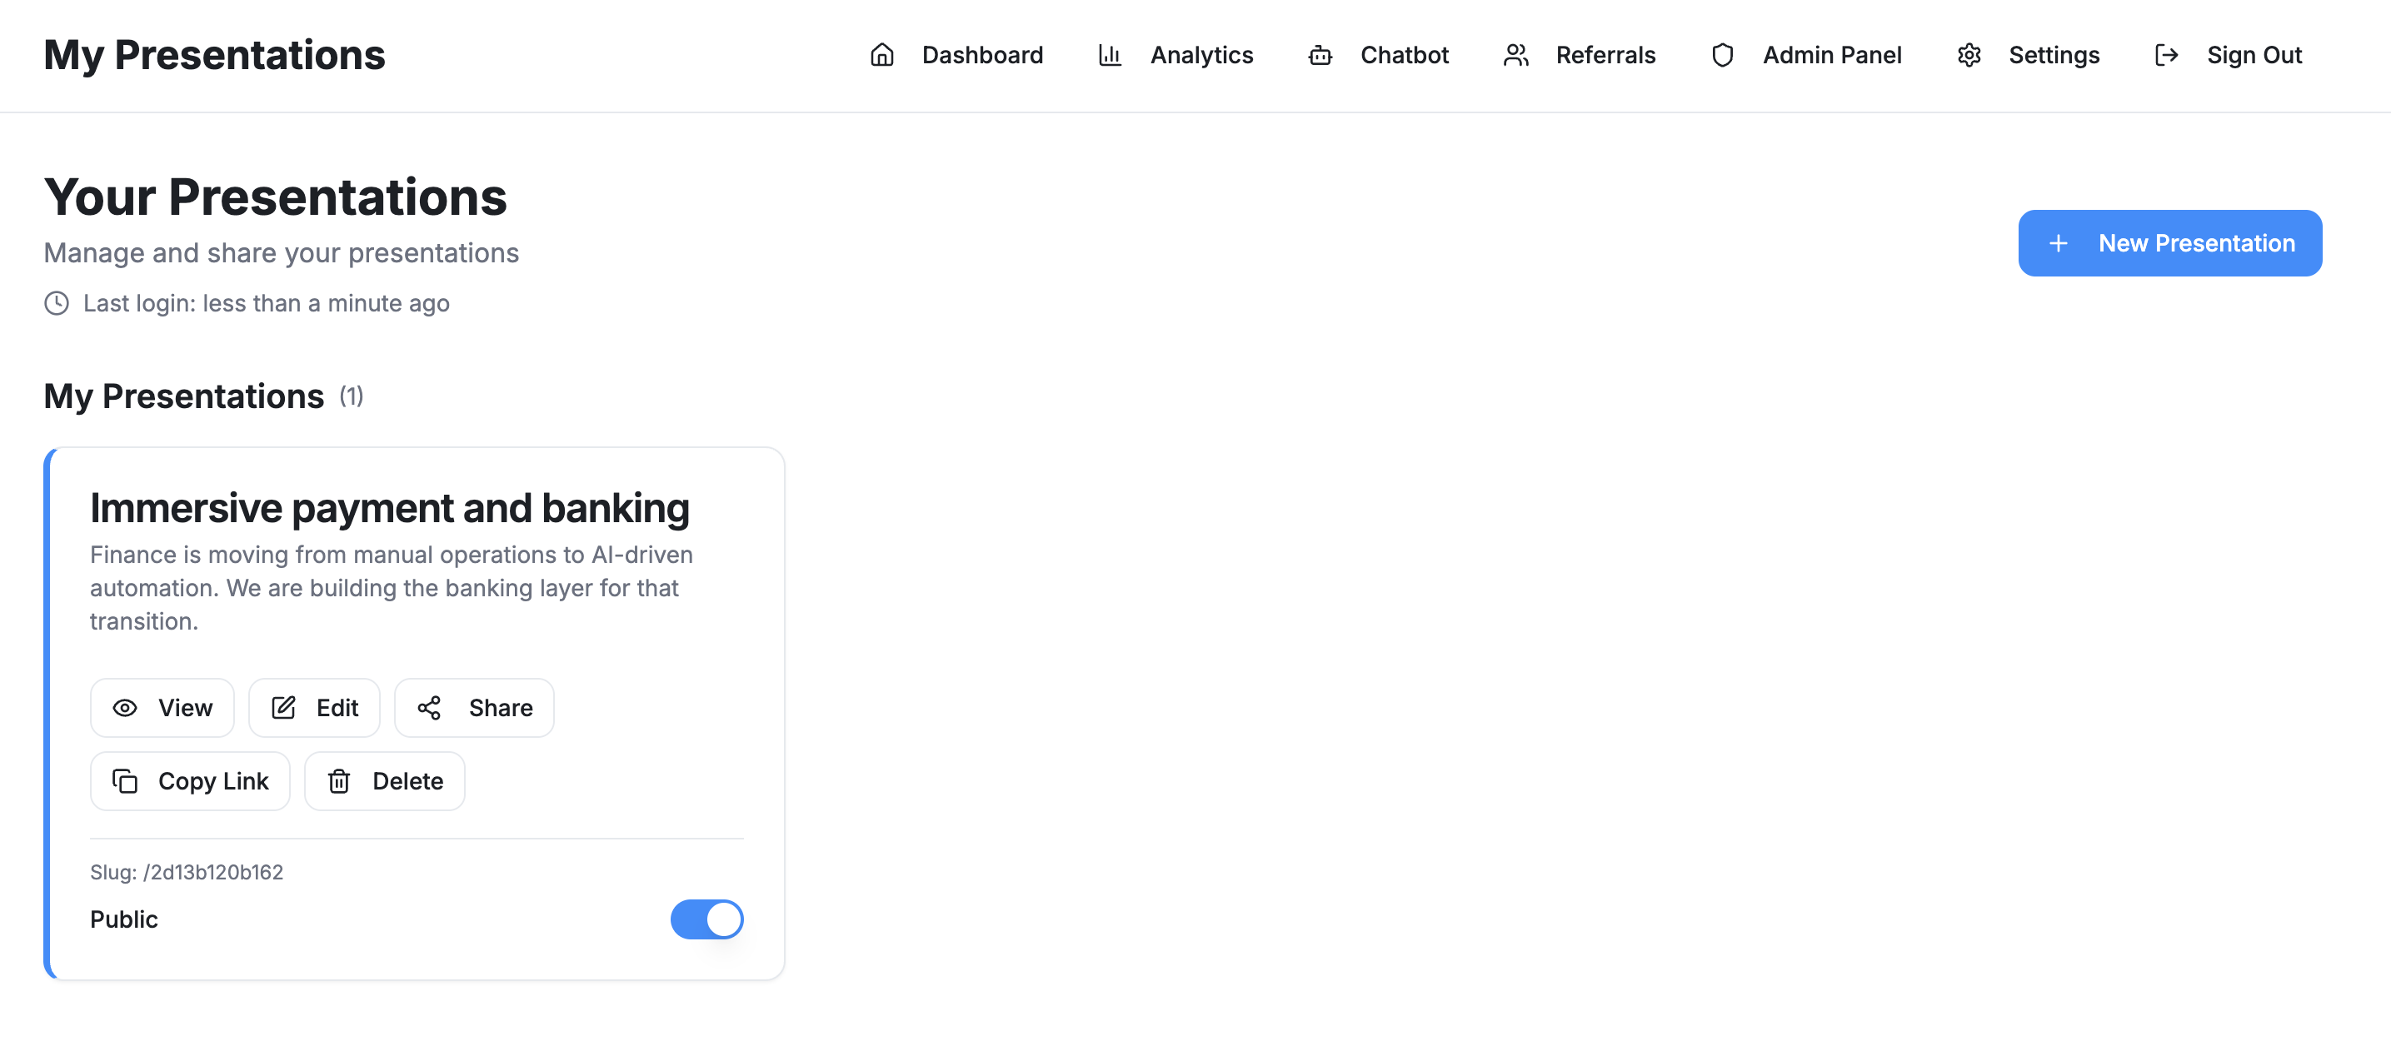
Task: Click the New Presentation button
Action: pos(2170,242)
